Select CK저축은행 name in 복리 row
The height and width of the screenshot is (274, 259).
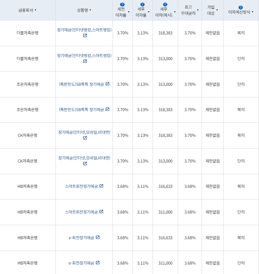(28, 135)
